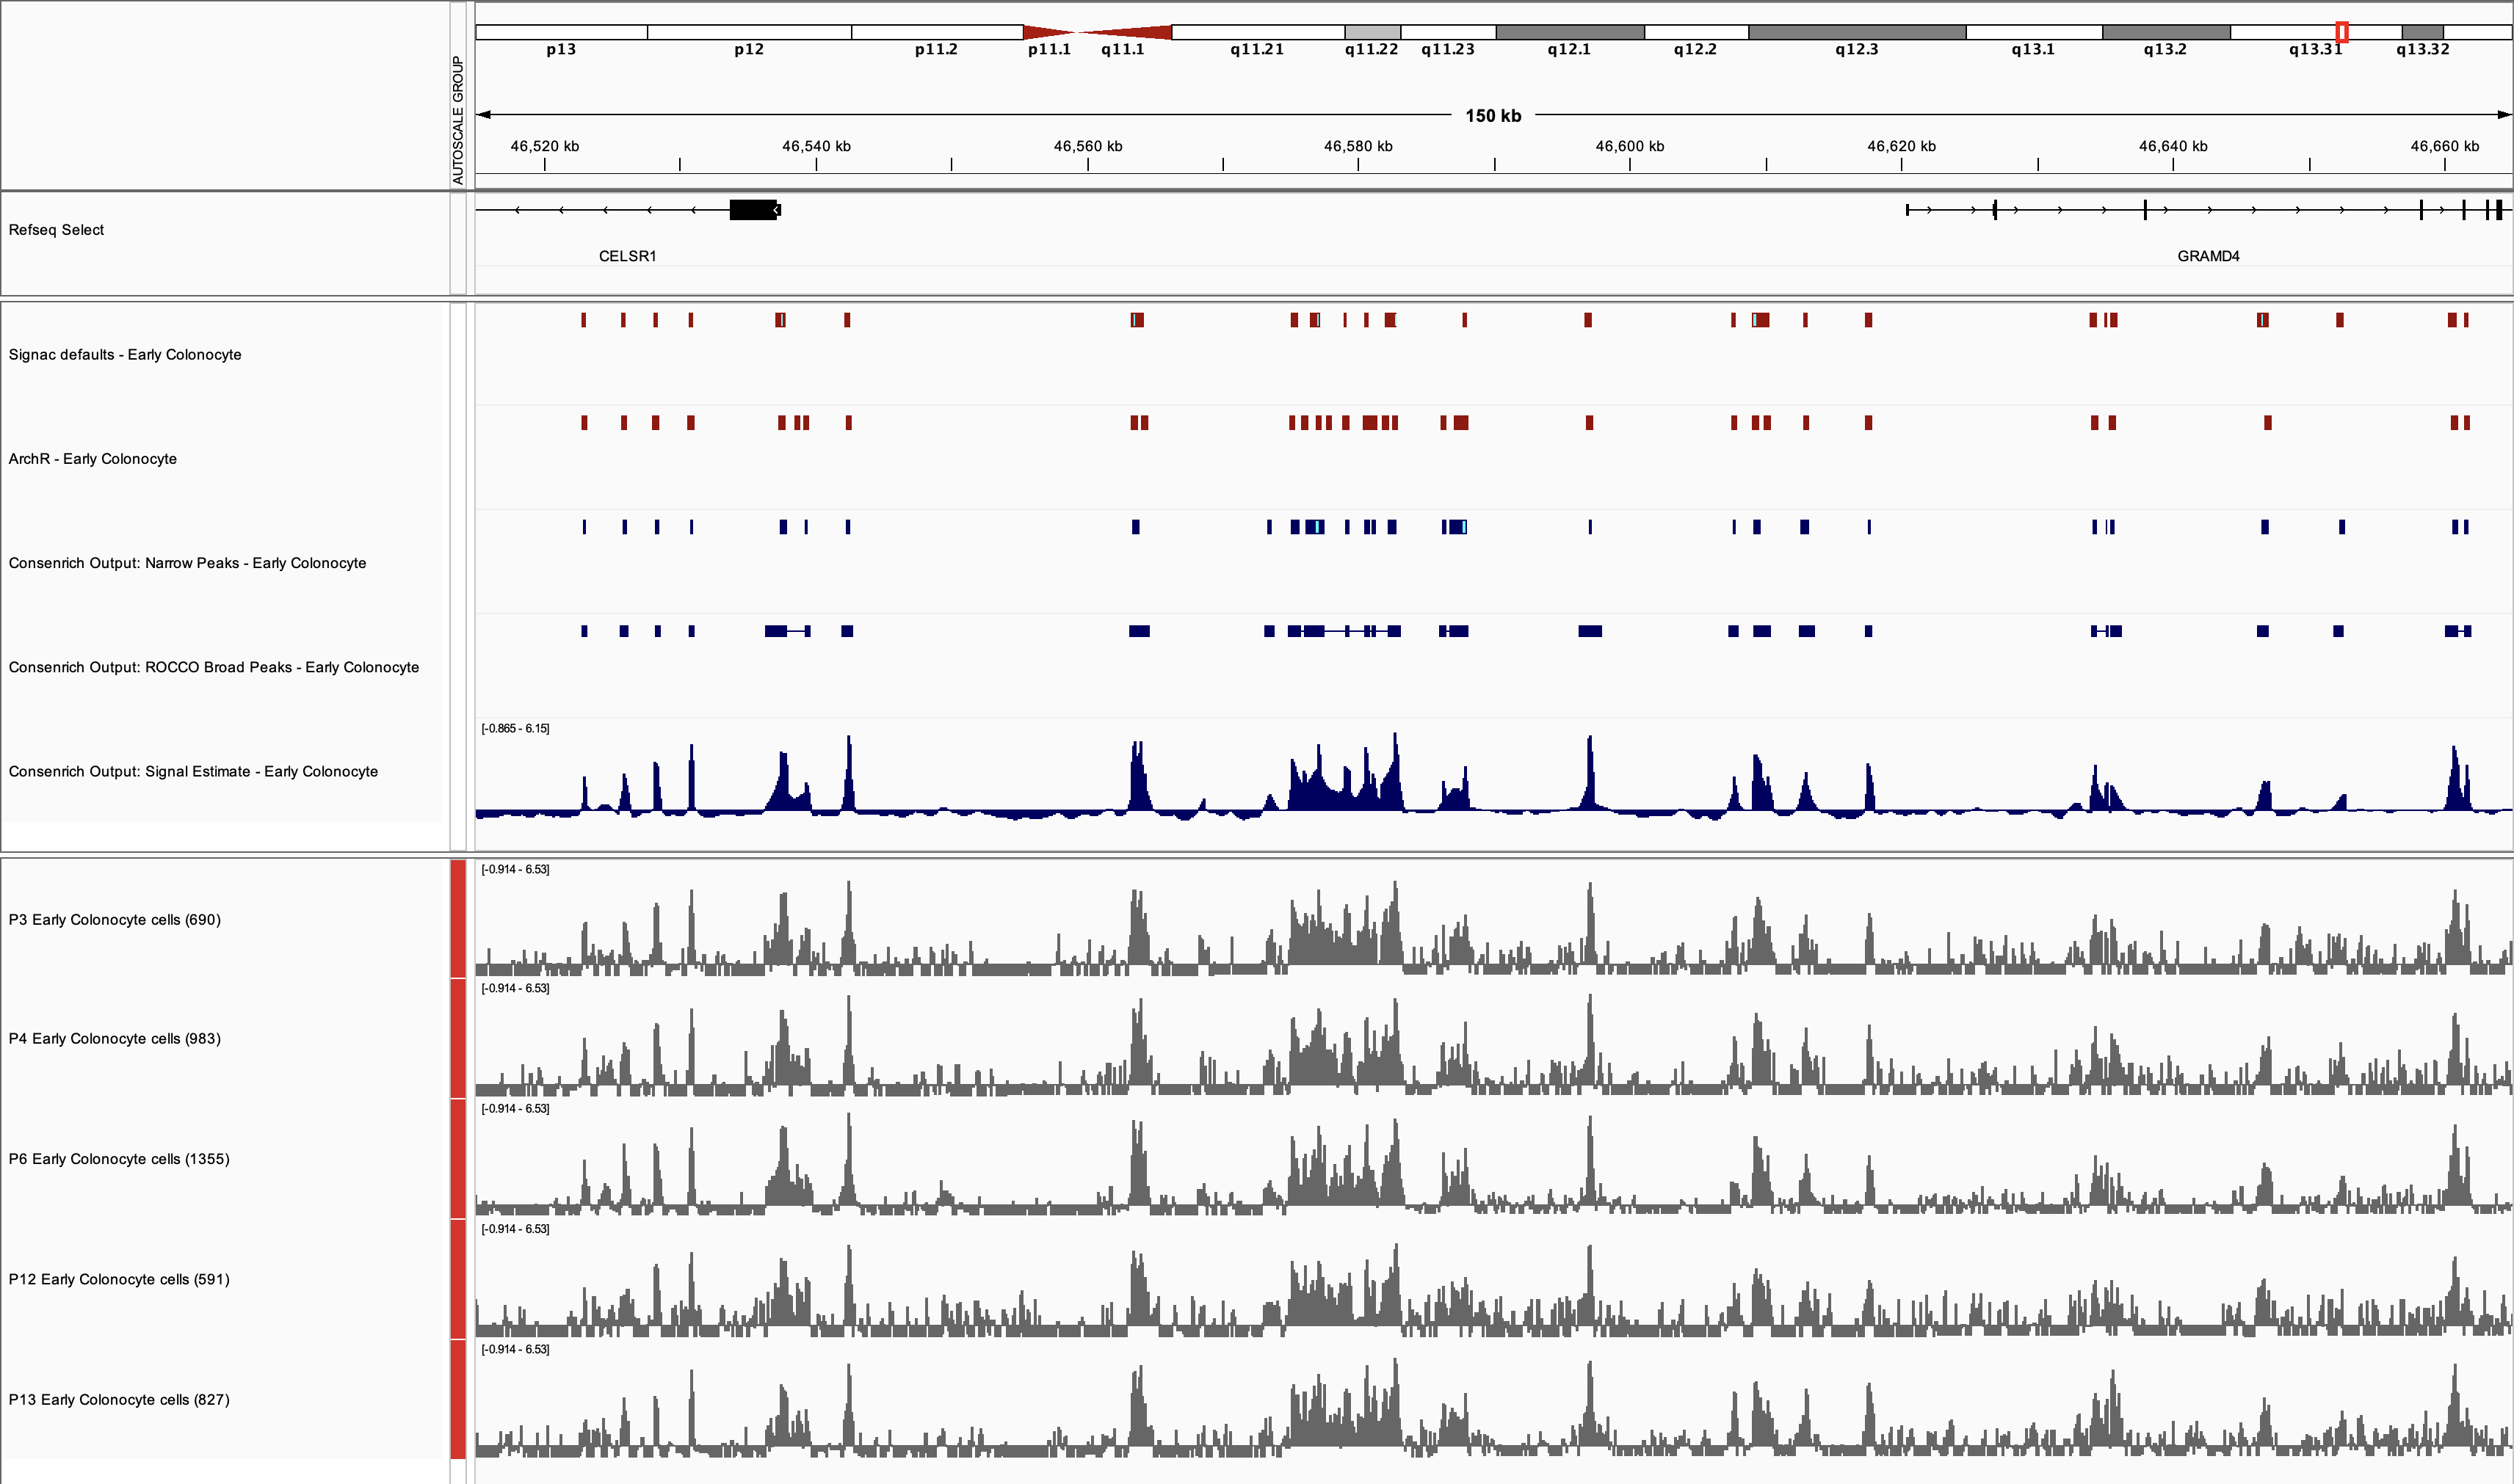Click the thick black CELSR1 exon block
The height and width of the screenshot is (1484, 2514).
[x=753, y=210]
